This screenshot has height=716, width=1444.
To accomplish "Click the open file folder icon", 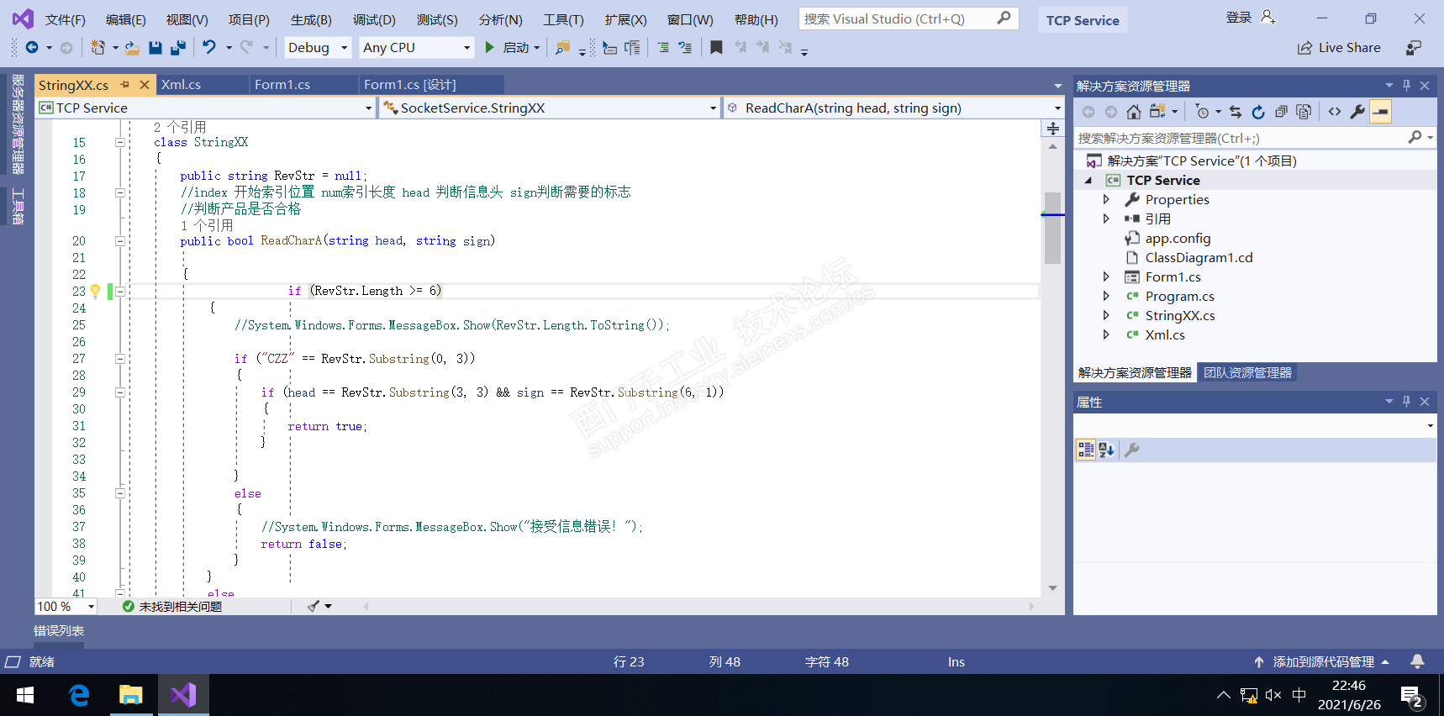I will pyautogui.click(x=132, y=48).
